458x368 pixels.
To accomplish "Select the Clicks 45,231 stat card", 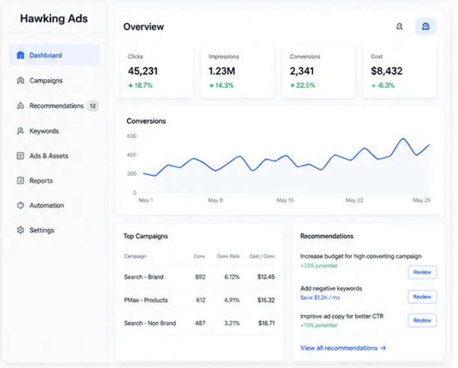I will coord(157,71).
